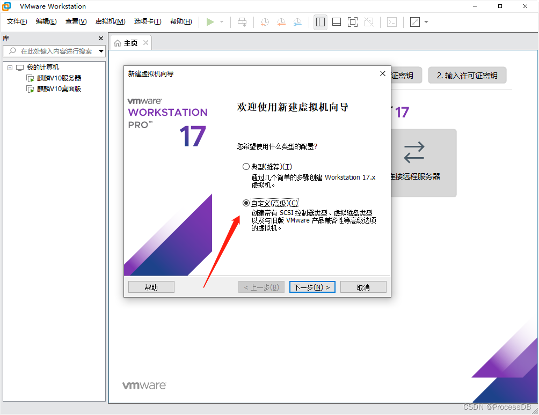539x415 pixels.
Task: Click the Take Snapshot clock icon
Action: point(265,22)
